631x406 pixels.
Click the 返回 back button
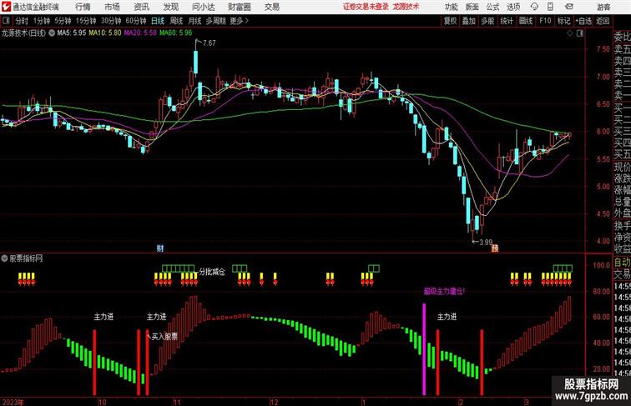coord(603,21)
